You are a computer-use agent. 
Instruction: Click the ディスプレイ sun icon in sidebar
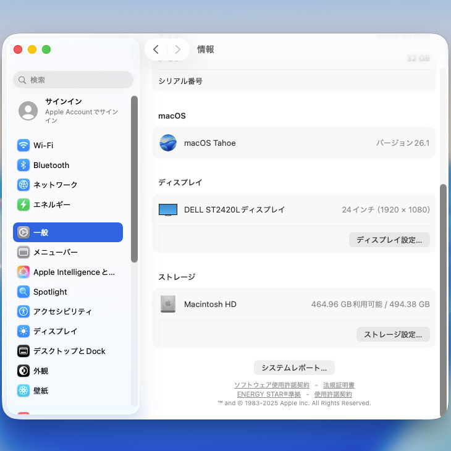23,331
